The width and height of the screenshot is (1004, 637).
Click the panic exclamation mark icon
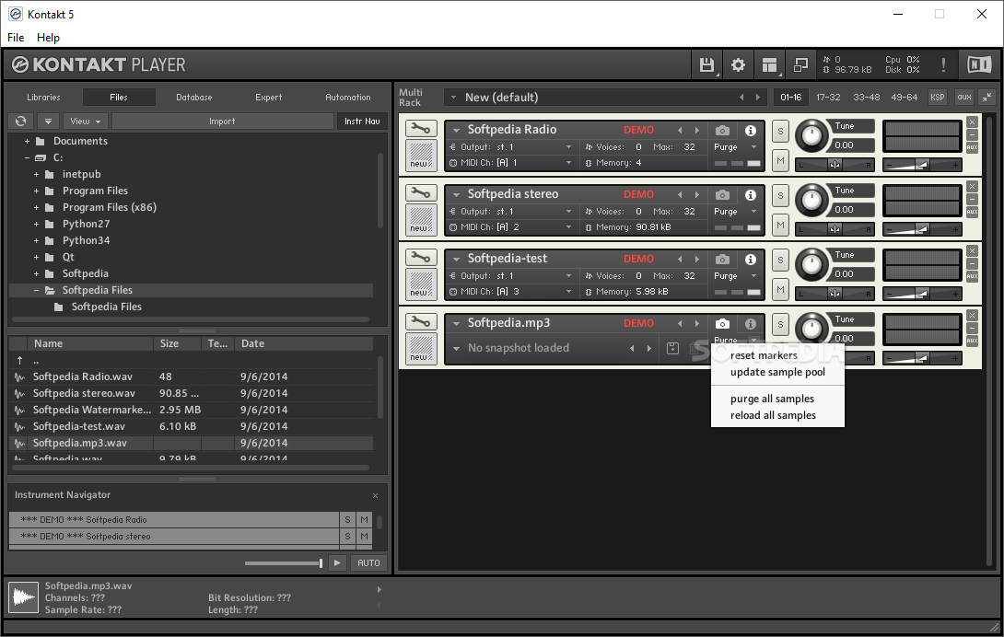[x=943, y=64]
